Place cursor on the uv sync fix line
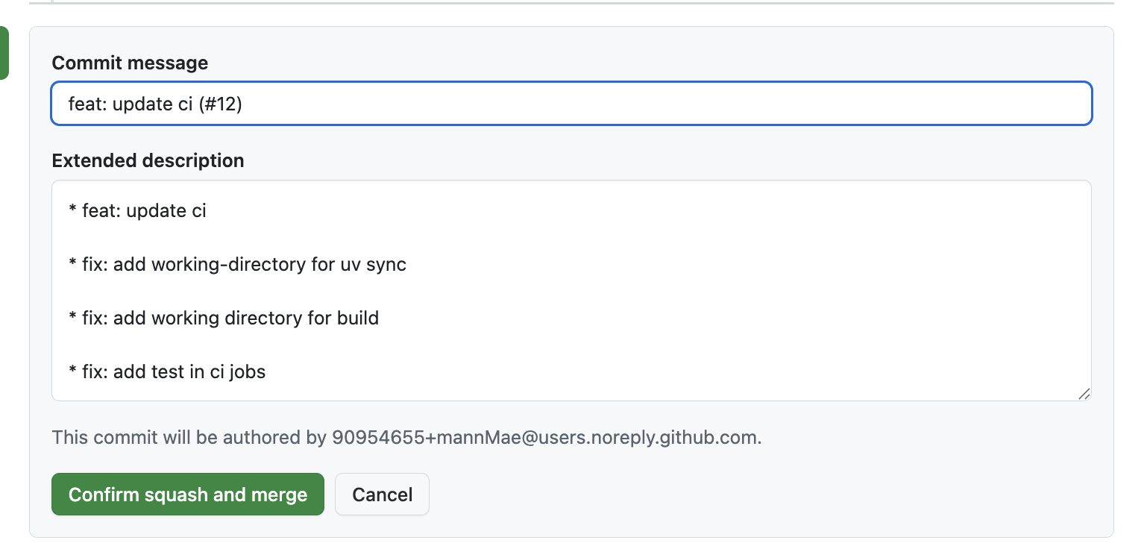 pos(237,265)
